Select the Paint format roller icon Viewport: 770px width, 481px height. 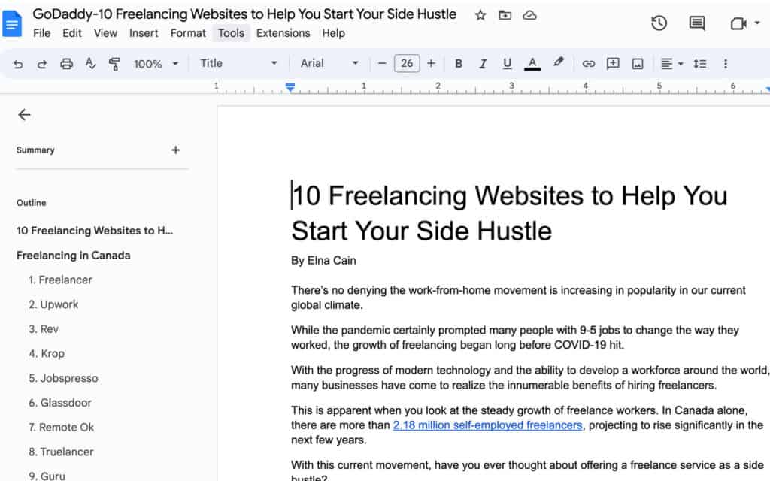click(114, 64)
